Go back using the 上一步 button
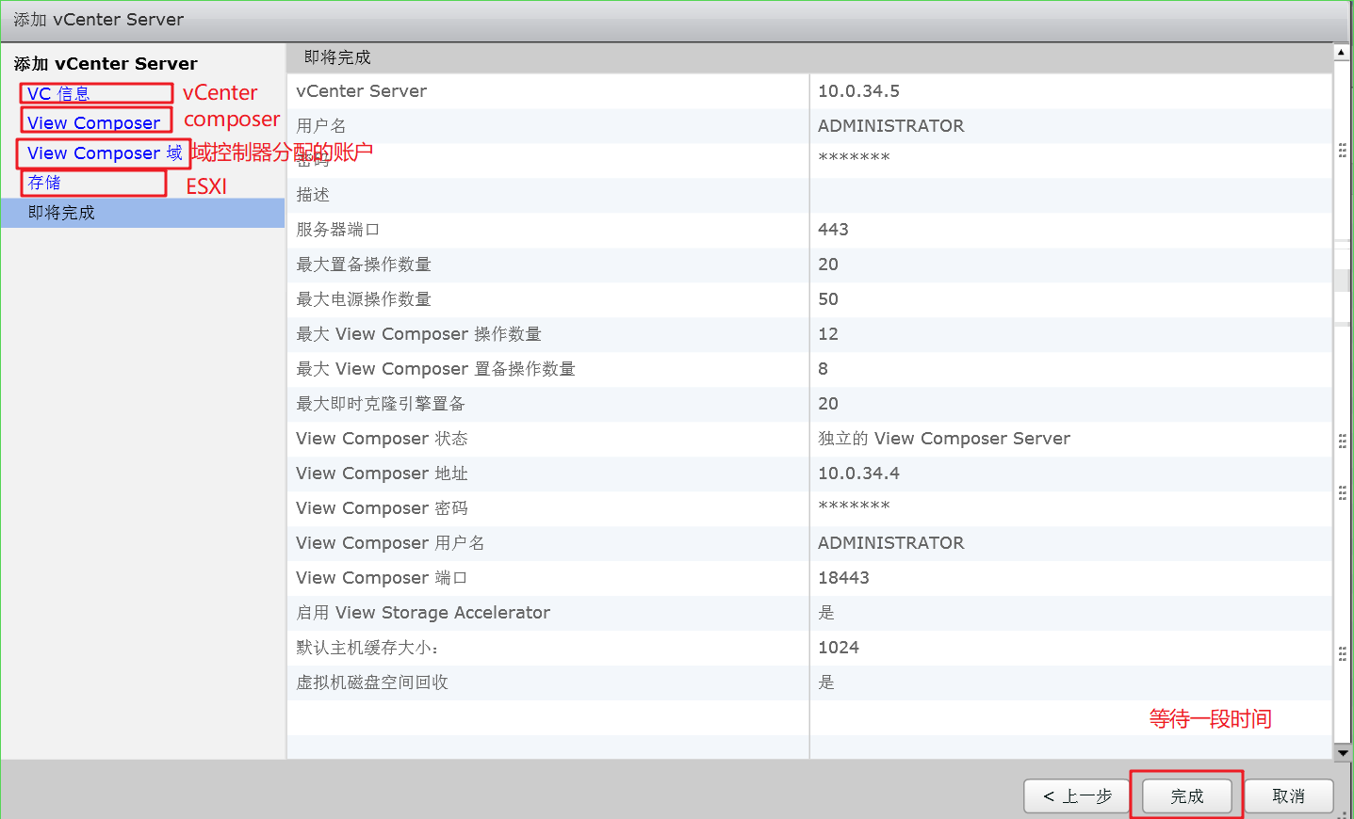1354x819 pixels. click(1076, 795)
